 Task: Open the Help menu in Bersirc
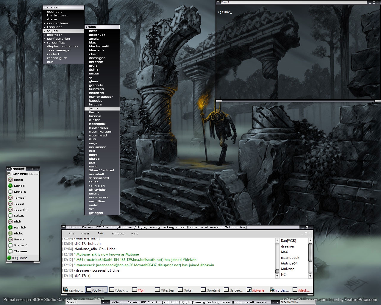[135, 234]
